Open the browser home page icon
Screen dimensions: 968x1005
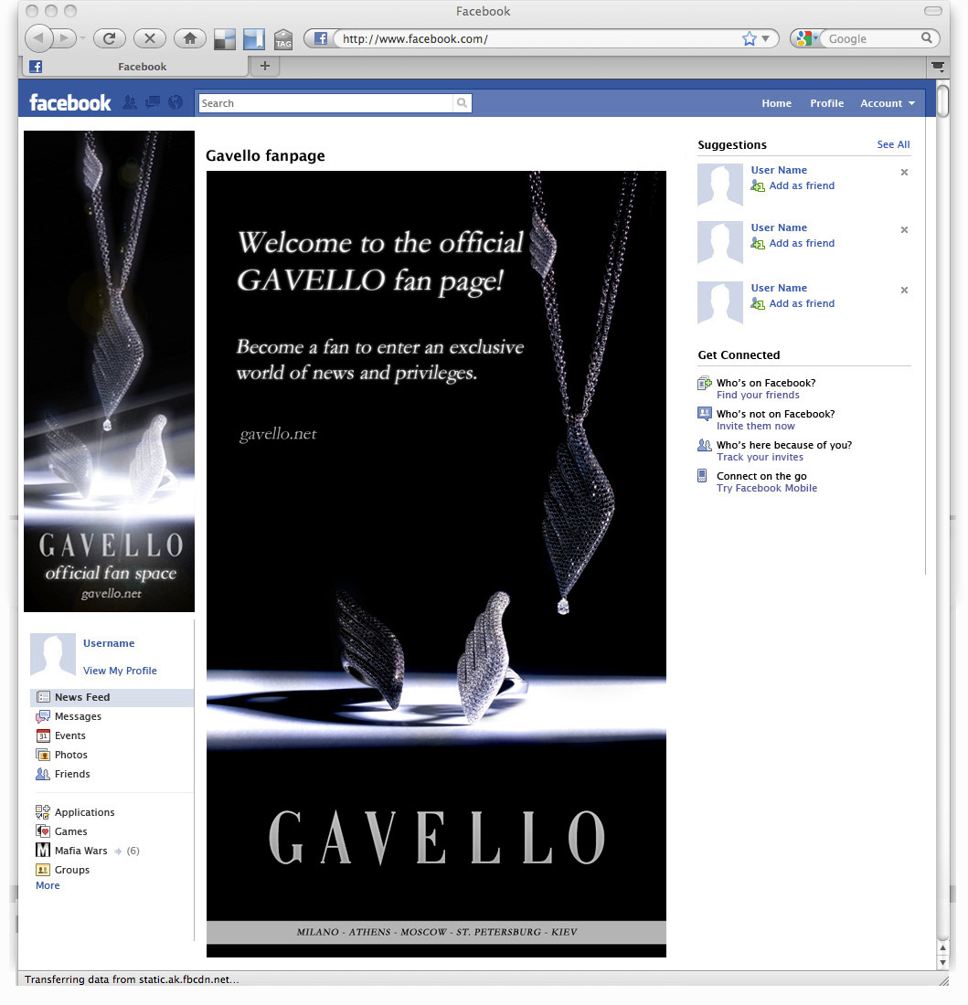(190, 38)
